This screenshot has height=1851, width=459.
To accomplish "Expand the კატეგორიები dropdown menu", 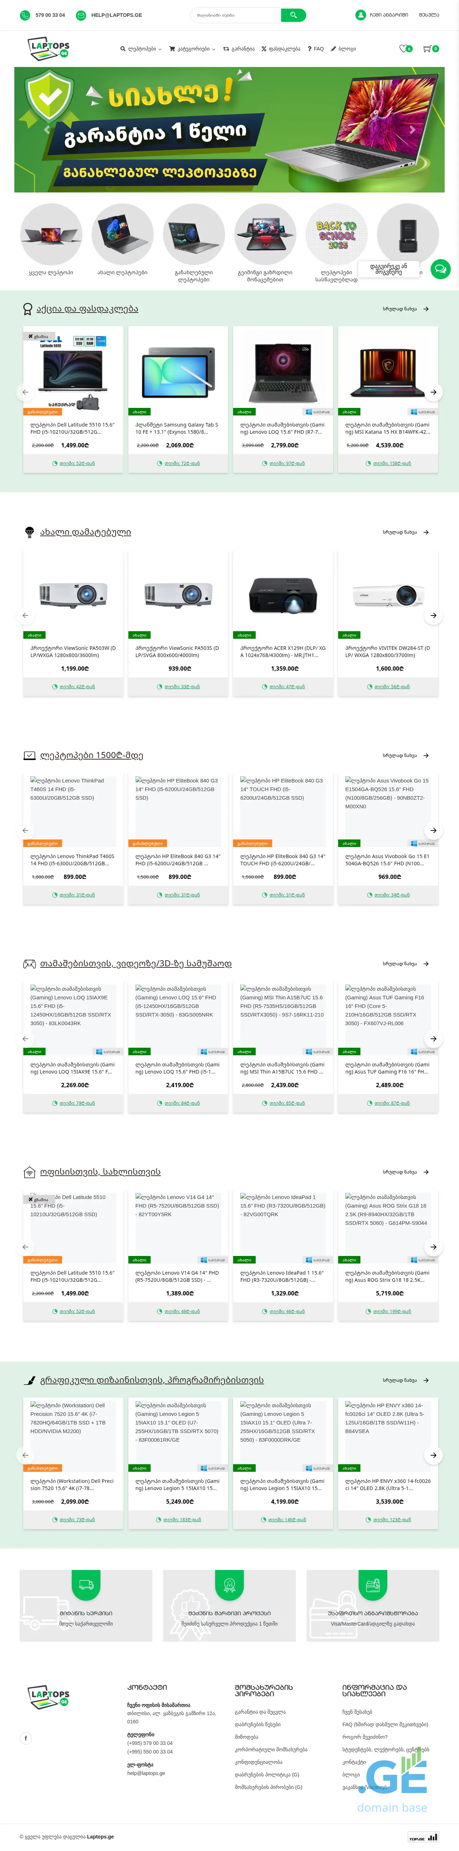I will (x=192, y=49).
